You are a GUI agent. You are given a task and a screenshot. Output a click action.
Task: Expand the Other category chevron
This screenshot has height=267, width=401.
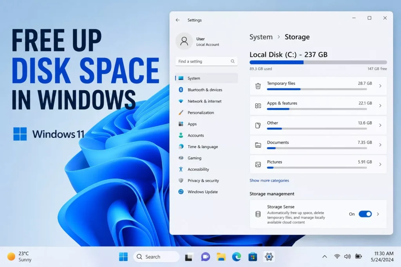click(380, 125)
